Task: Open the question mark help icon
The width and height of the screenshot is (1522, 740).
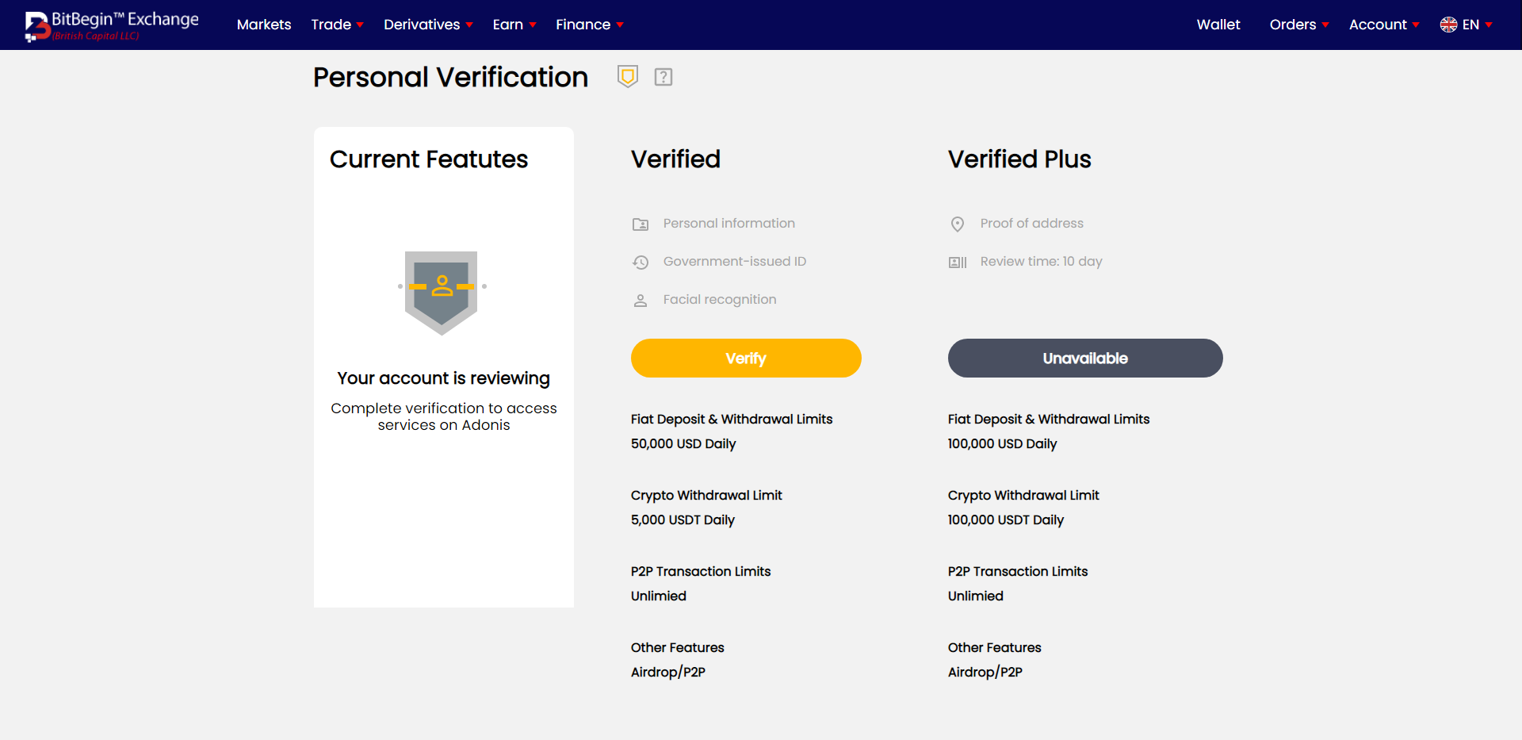Action: 663,77
